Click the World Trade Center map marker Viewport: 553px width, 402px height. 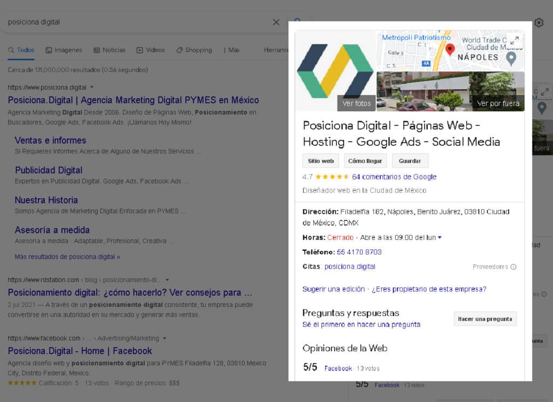pos(511,58)
